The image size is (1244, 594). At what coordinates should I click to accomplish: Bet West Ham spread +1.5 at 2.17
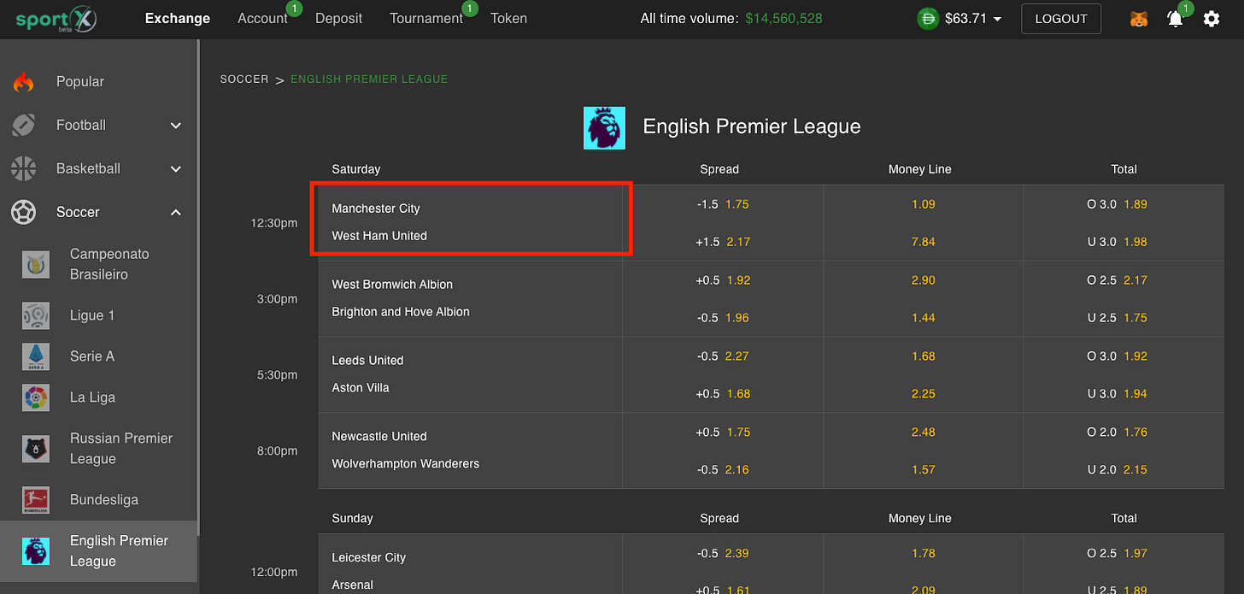coord(723,242)
